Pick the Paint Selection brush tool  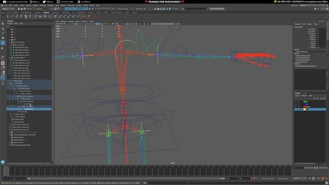point(3,33)
